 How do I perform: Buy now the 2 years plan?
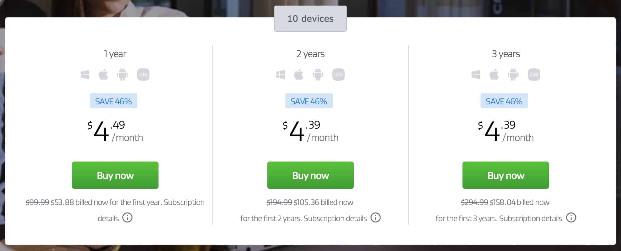coord(310,175)
